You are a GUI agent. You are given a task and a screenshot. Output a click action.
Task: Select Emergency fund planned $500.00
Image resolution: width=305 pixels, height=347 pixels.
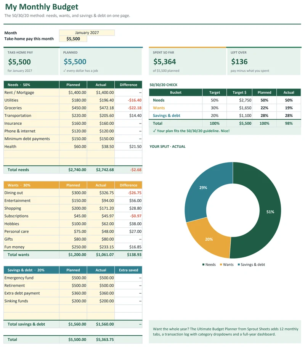tap(73, 278)
